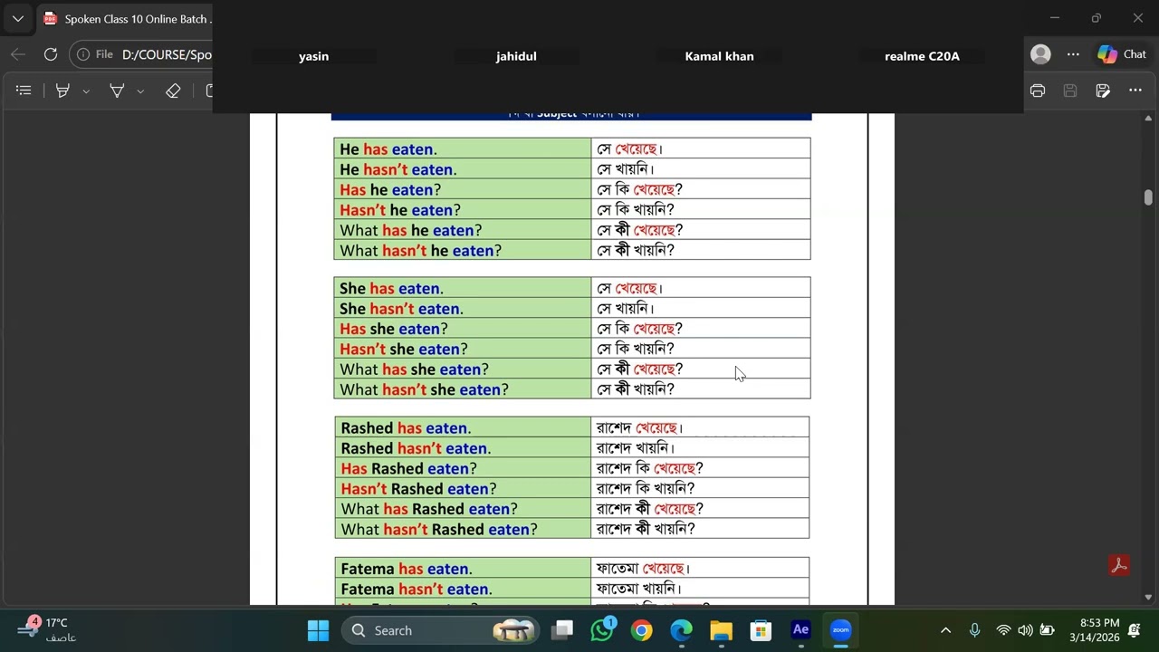Open Task View on the taskbar
This screenshot has height=652, width=1159.
pos(562,630)
